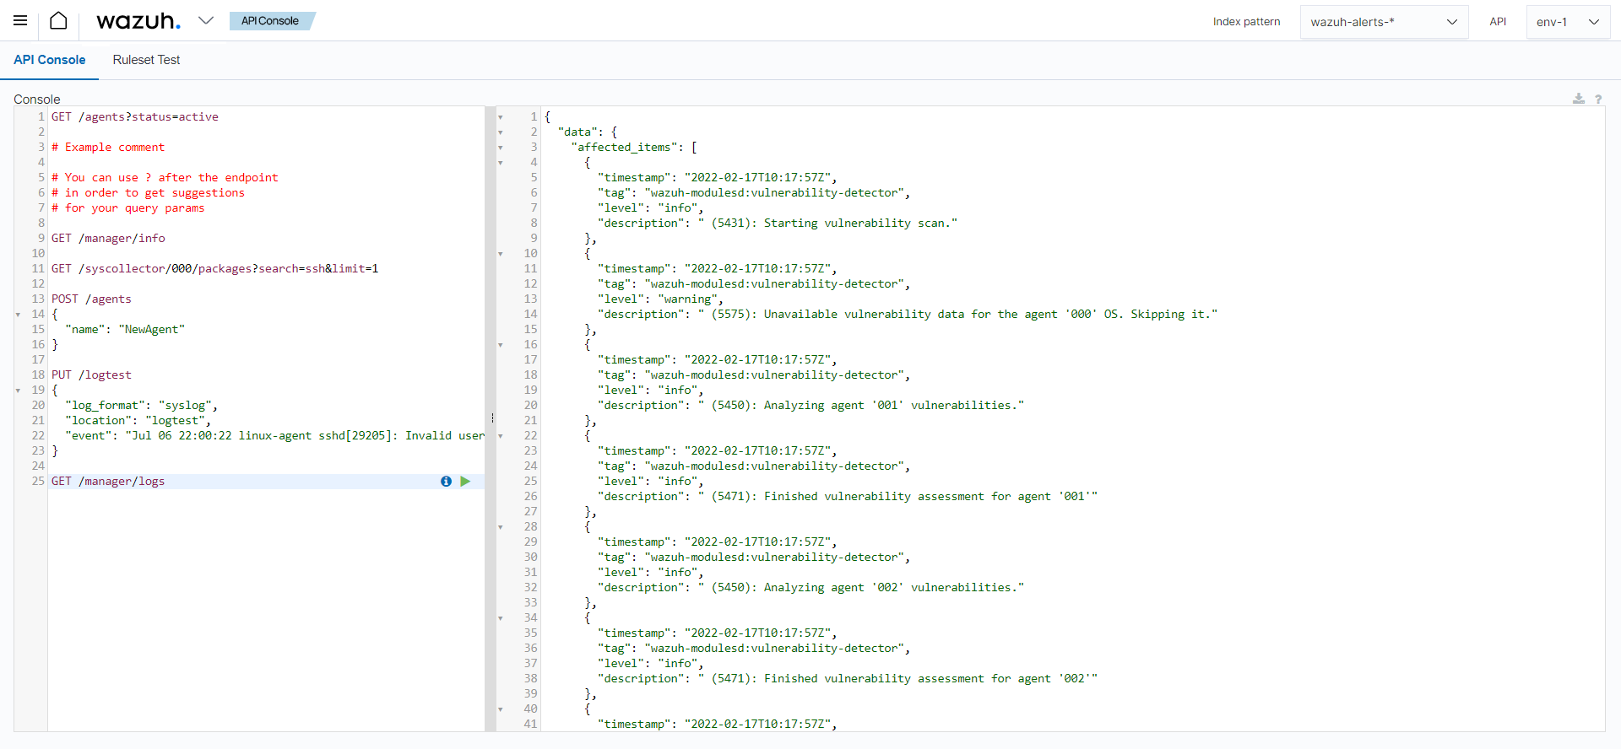
Task: Fold the output item starting at line 34
Action: [501, 618]
